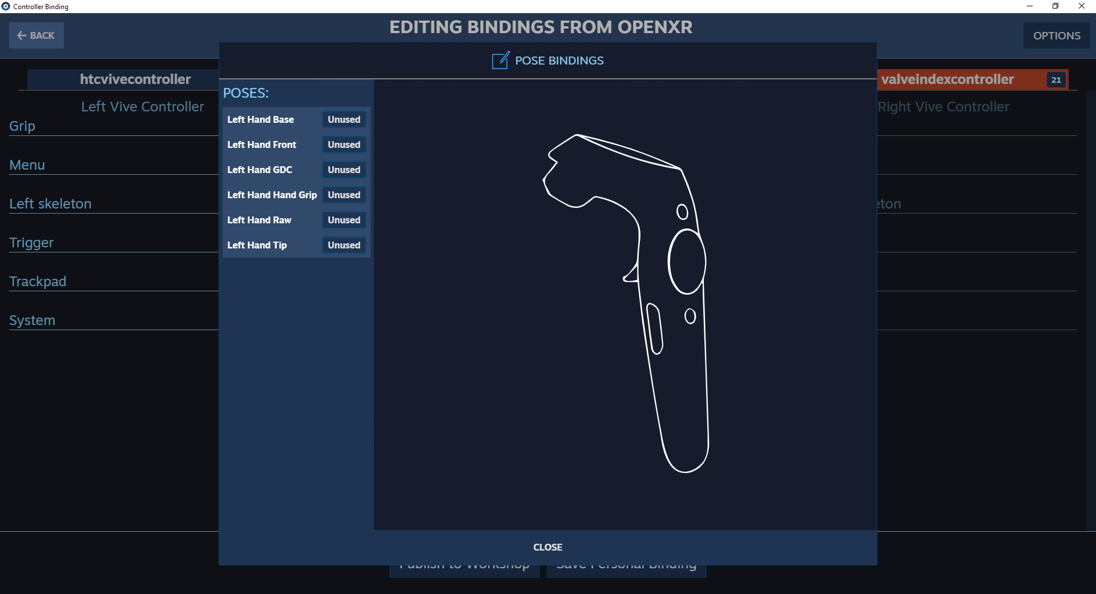Open the Left Hand Front pose dropdown
This screenshot has height=594, width=1096.
pyautogui.click(x=344, y=145)
